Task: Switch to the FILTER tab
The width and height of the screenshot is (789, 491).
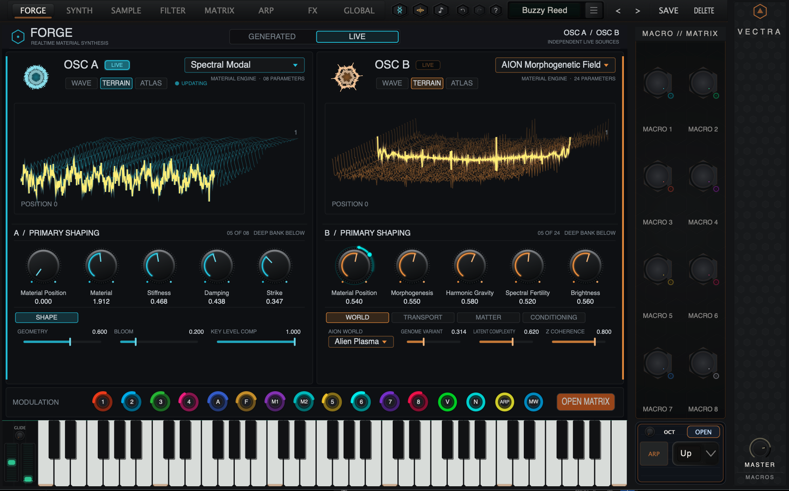Action: point(173,11)
